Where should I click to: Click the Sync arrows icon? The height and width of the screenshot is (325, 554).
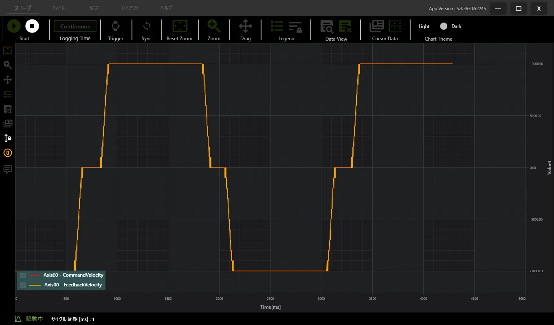[x=147, y=26]
